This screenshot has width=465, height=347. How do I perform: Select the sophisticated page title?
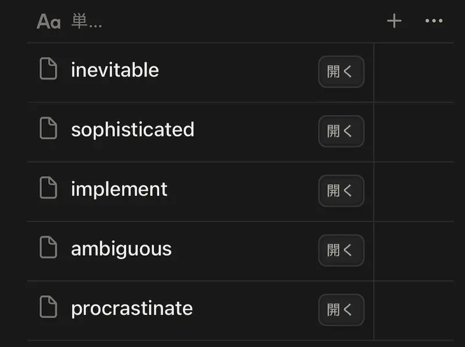[x=133, y=130]
